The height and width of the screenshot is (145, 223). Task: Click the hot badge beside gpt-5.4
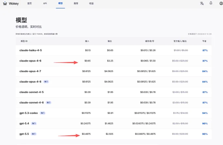click(x=34, y=124)
